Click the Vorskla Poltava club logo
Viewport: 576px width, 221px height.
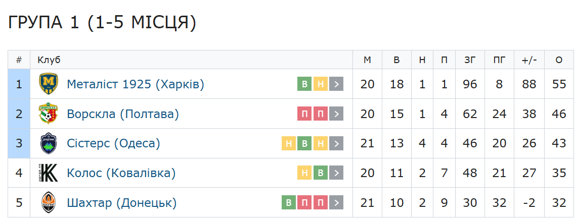[49, 114]
